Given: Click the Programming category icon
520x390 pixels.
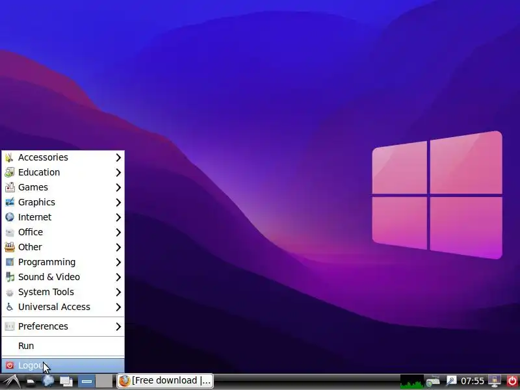Looking at the screenshot, I should [x=10, y=262].
